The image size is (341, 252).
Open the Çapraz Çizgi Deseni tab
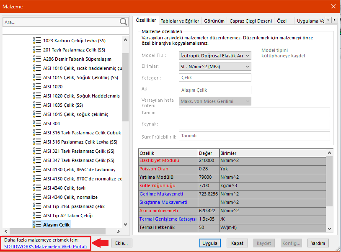[x=251, y=21]
